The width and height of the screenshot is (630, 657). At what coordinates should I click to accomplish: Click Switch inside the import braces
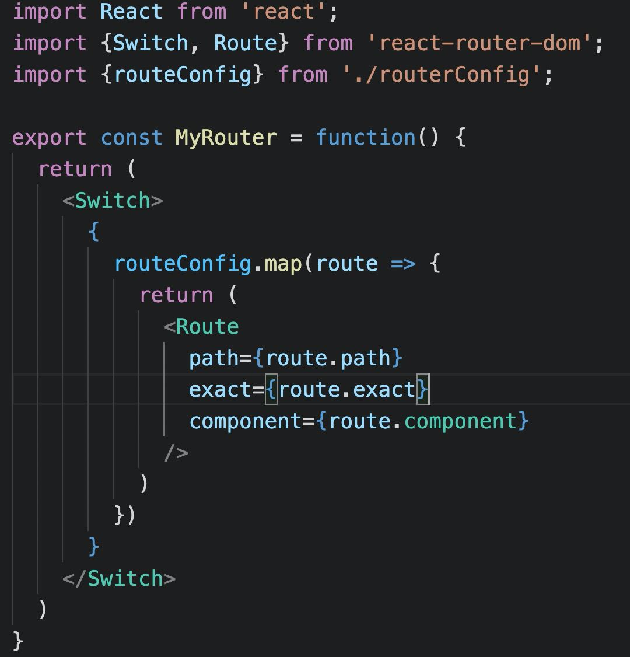coord(150,43)
